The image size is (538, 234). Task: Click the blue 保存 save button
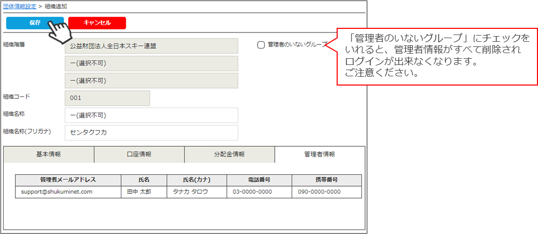point(35,23)
